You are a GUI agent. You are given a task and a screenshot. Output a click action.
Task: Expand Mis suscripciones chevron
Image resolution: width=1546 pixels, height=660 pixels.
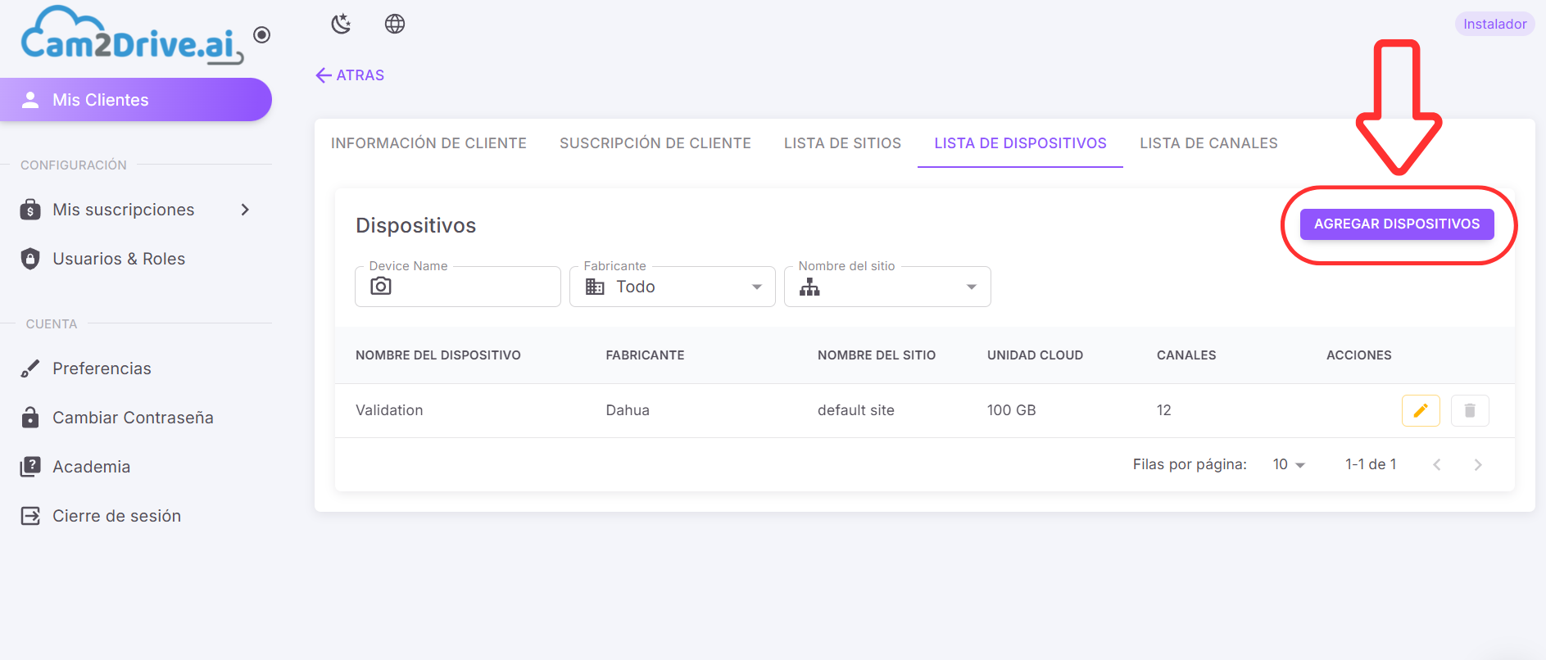tap(245, 210)
